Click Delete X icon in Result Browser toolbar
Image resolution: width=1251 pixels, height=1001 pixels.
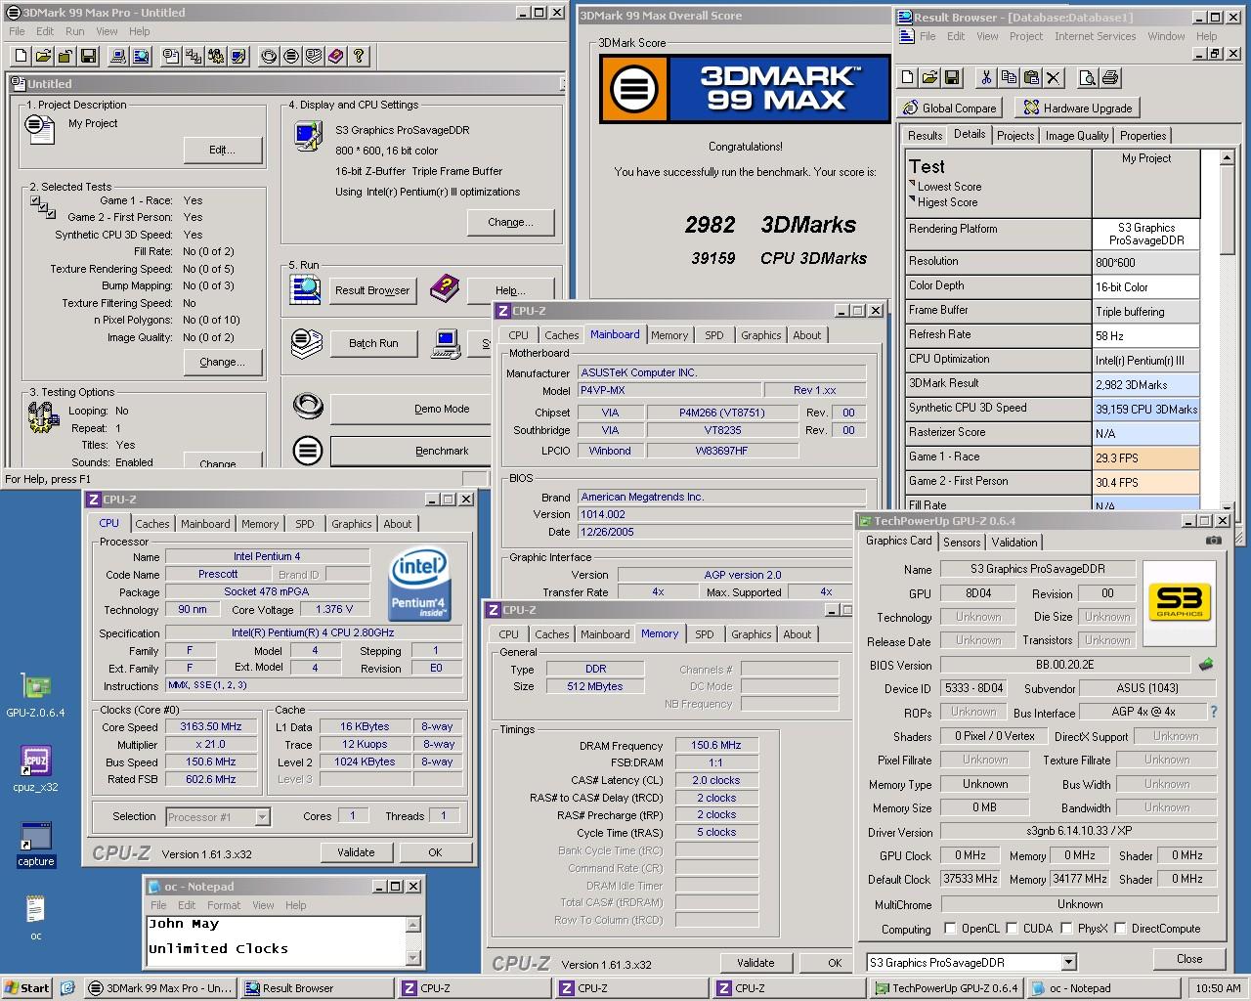(1054, 77)
